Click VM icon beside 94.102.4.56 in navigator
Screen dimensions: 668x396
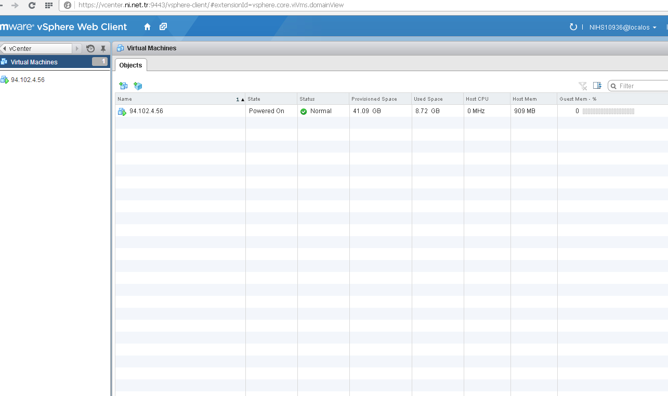5,80
